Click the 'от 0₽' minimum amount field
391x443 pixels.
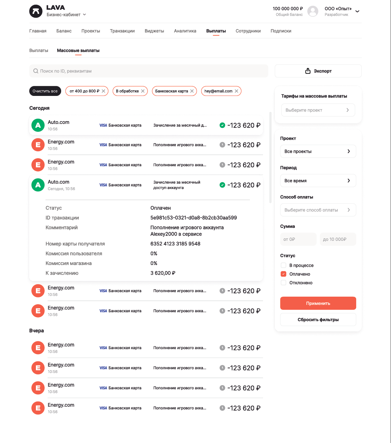298,239
